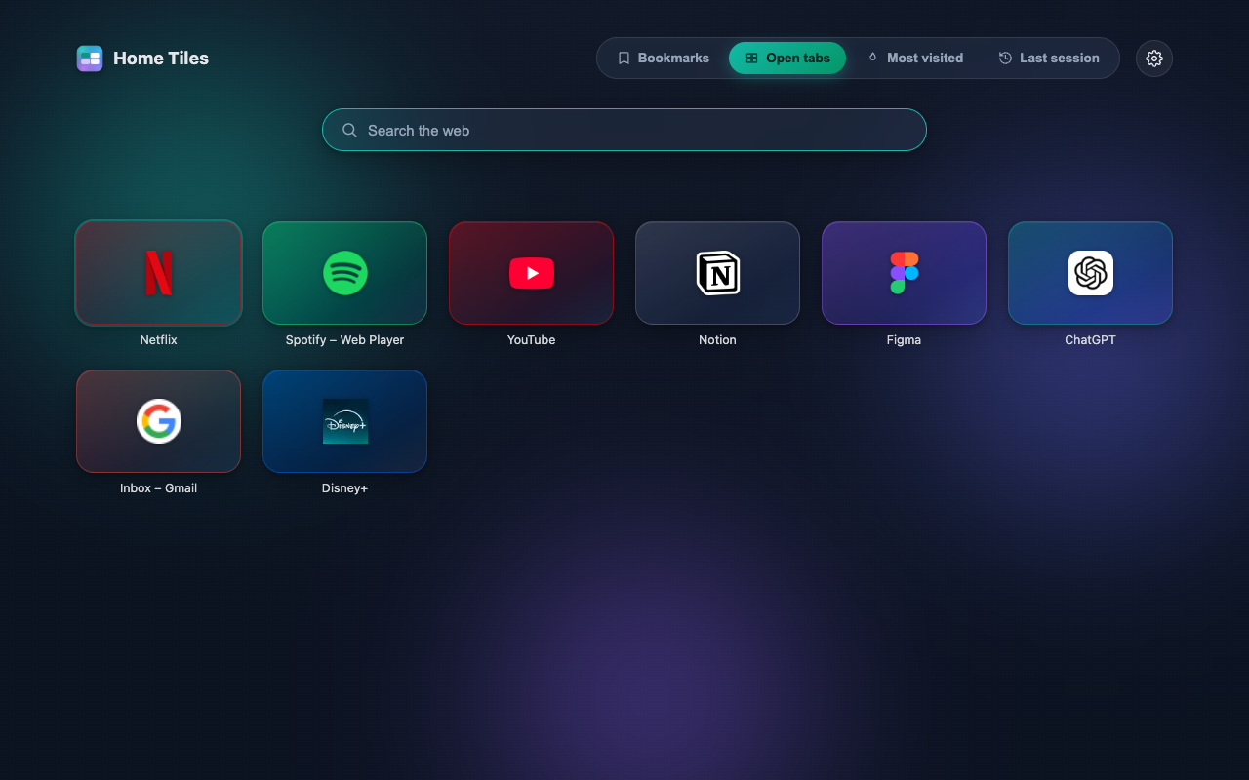Launch the YouTube tile icon
This screenshot has height=780, width=1249.
(531, 273)
